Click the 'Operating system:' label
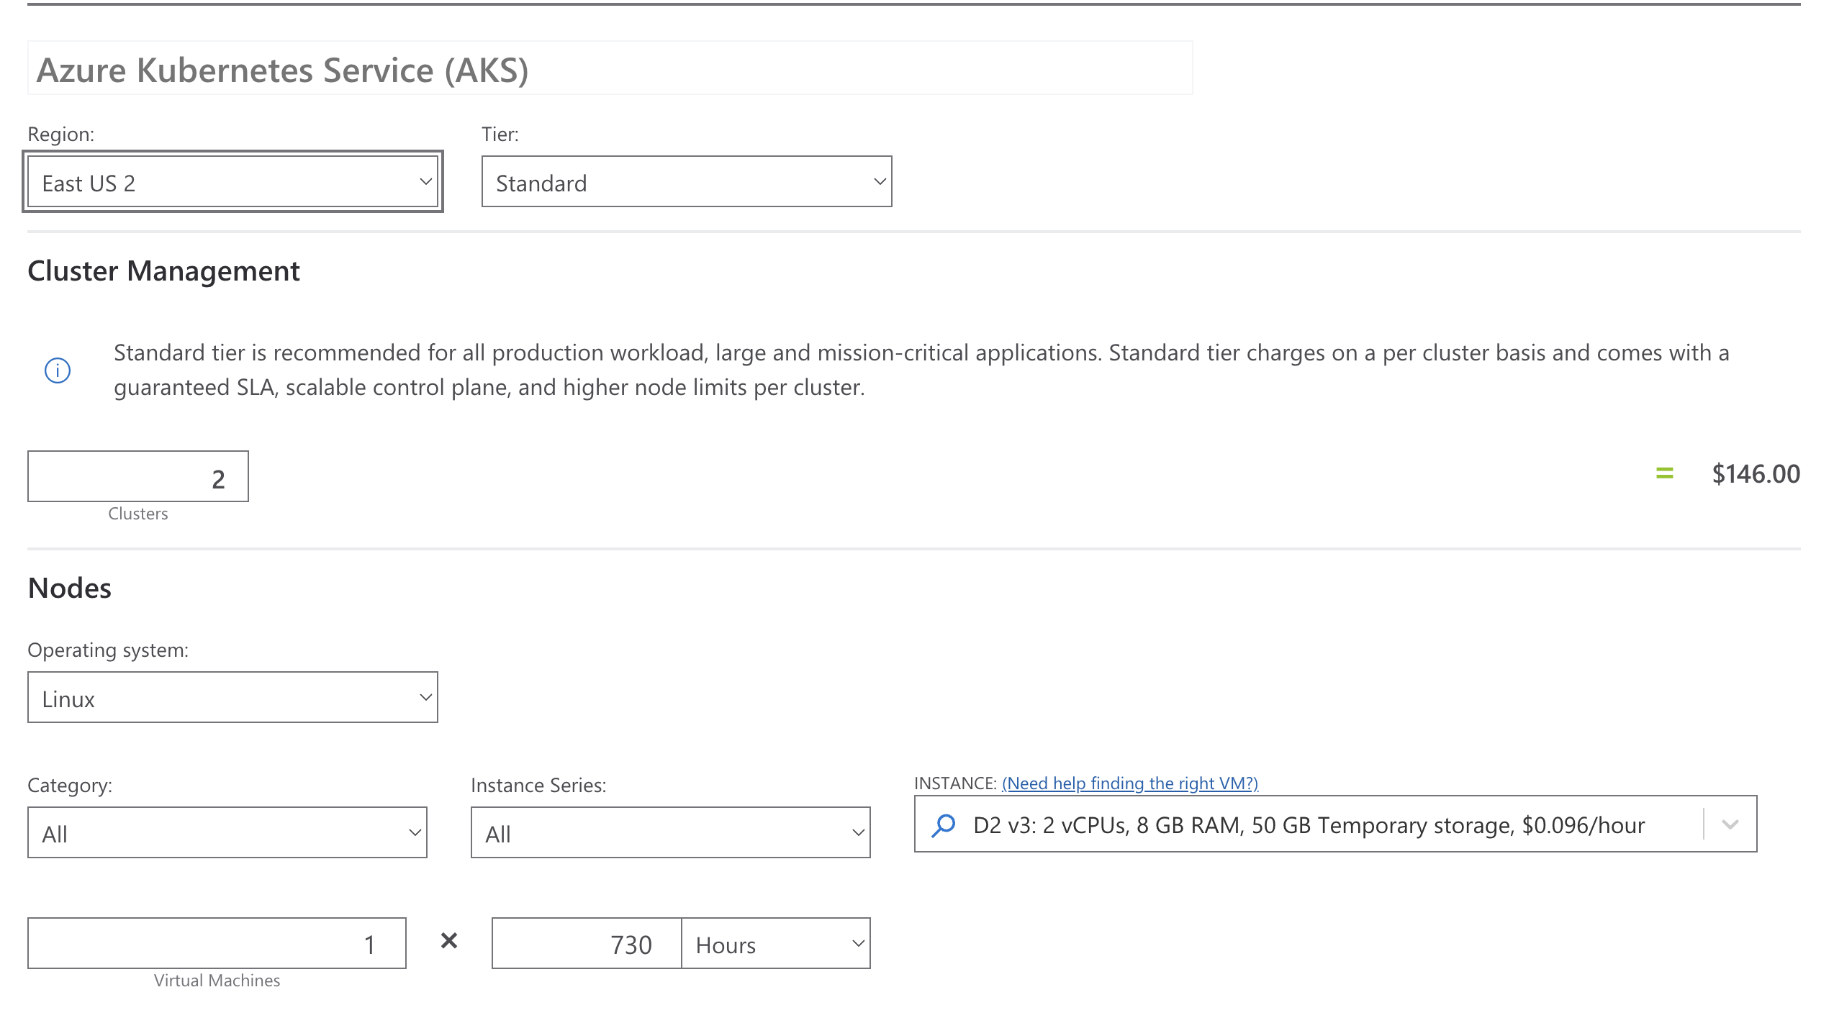Image resolution: width=1834 pixels, height=1023 pixels. pos(108,651)
